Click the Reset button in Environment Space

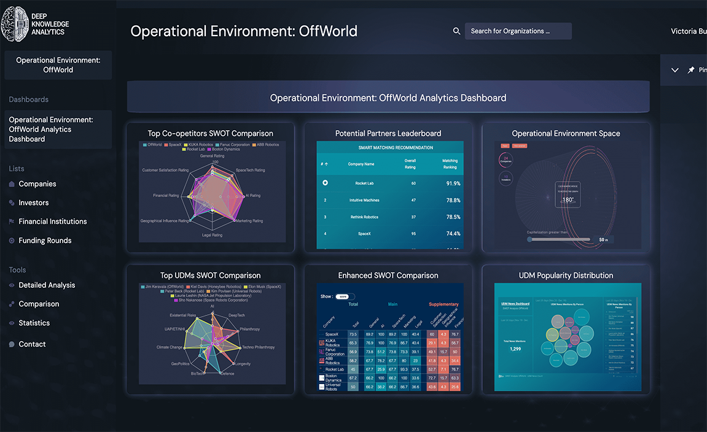(504, 146)
